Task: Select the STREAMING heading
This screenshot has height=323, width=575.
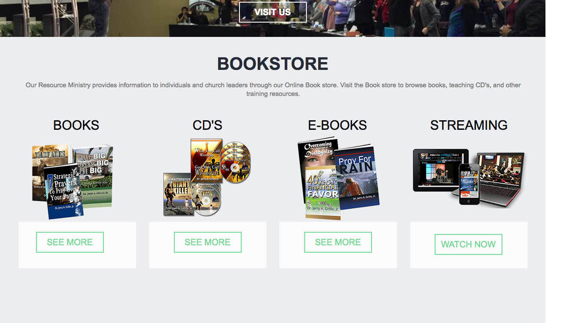Action: click(x=469, y=125)
